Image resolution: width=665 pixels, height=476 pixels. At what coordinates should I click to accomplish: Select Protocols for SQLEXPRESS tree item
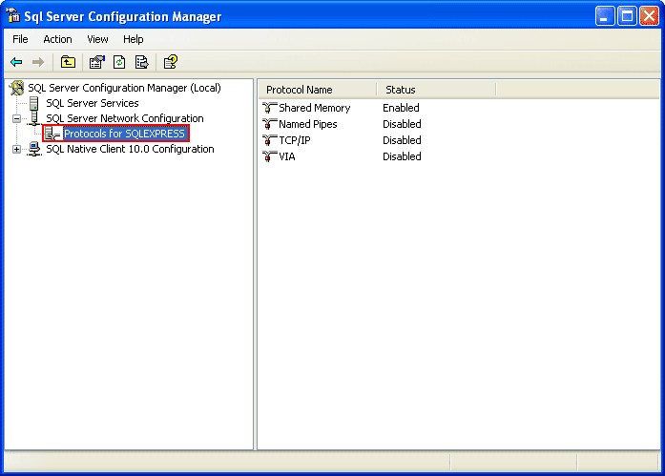click(124, 134)
